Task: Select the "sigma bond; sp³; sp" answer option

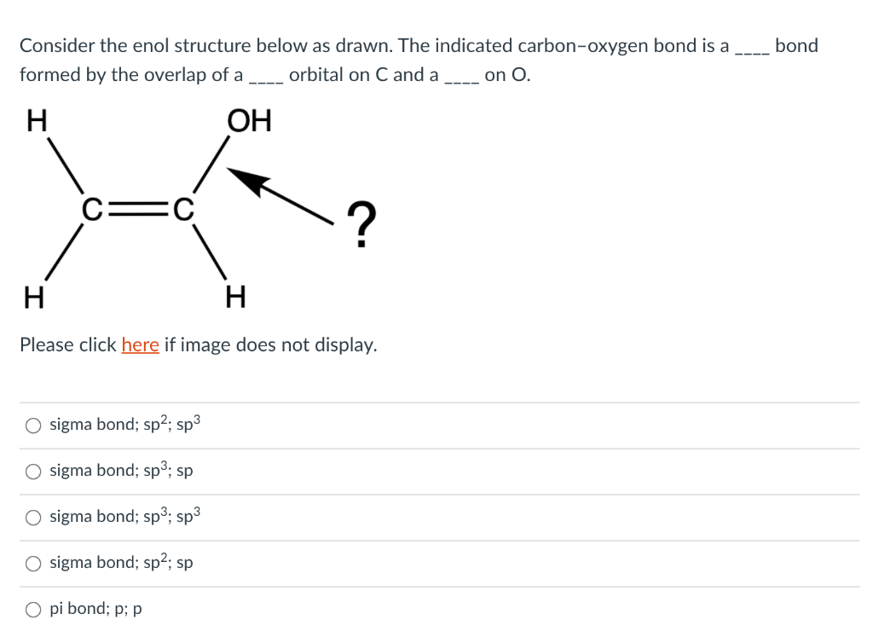Action: [x=32, y=470]
